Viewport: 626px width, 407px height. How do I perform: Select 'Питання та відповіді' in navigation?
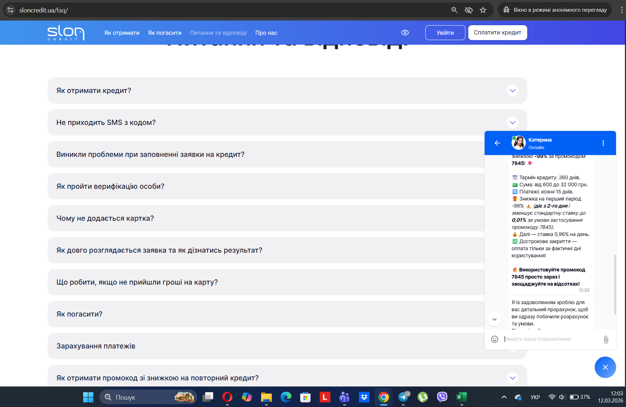pyautogui.click(x=218, y=33)
